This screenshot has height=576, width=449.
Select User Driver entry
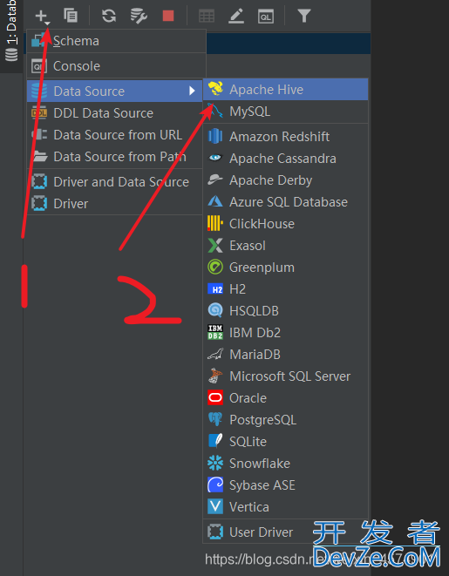click(x=285, y=532)
